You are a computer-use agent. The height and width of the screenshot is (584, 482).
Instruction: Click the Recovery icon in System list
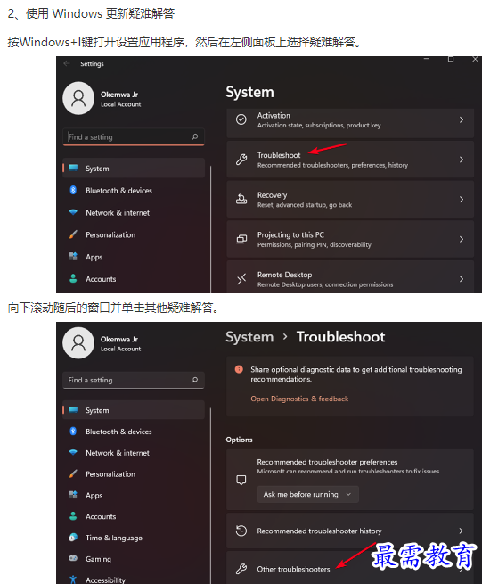(241, 199)
